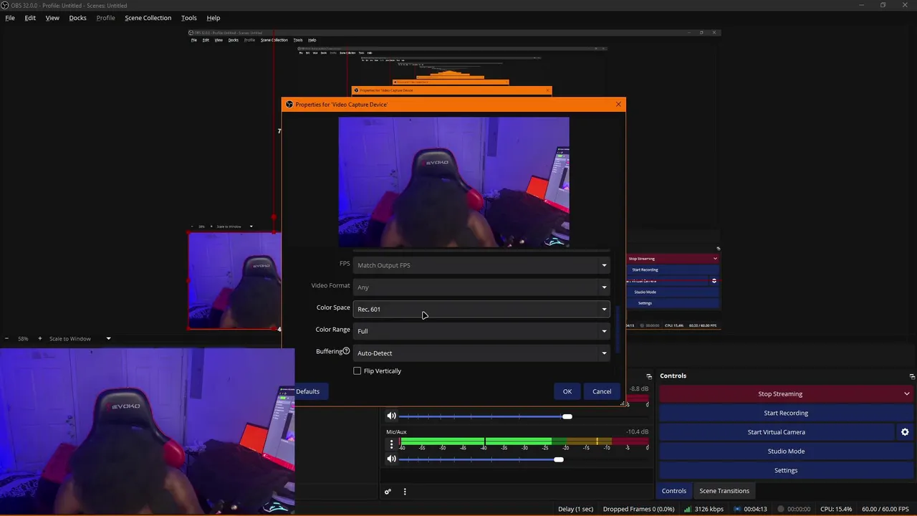Open the Buffering dropdown
Viewport: 917px width, 516px height.
[x=481, y=353]
